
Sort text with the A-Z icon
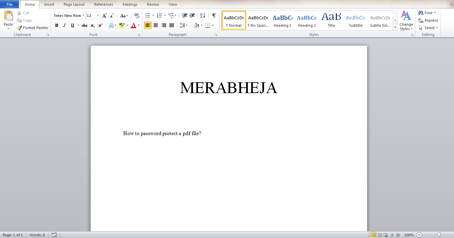(203, 16)
